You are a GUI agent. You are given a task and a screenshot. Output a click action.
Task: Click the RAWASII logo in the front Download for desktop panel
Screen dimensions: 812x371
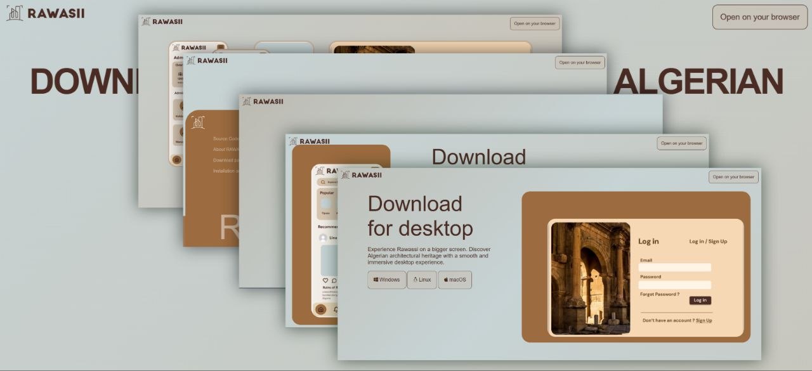(x=362, y=175)
